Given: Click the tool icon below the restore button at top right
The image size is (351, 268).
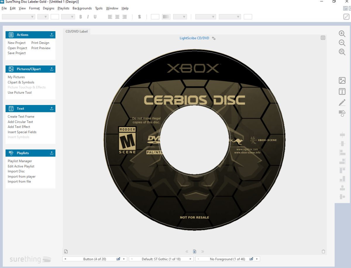Looking at the screenshot, I should click(x=346, y=17).
